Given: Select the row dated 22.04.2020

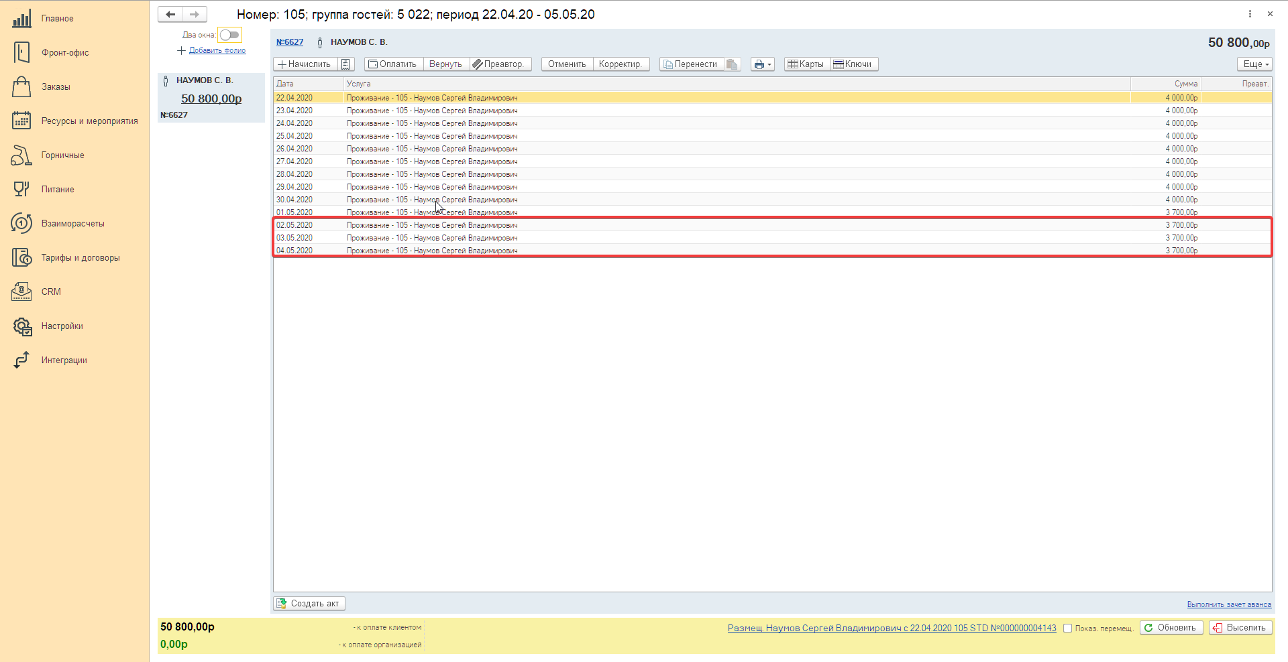Looking at the screenshot, I should pyautogui.click(x=772, y=98).
